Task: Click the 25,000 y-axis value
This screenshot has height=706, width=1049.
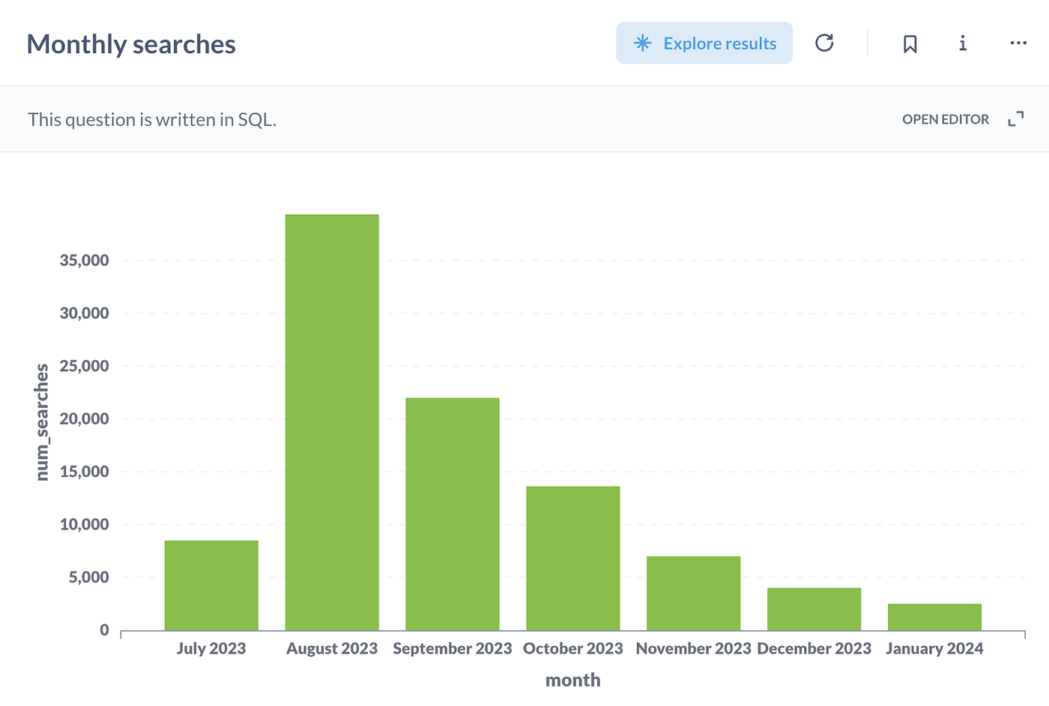Action: point(84,366)
